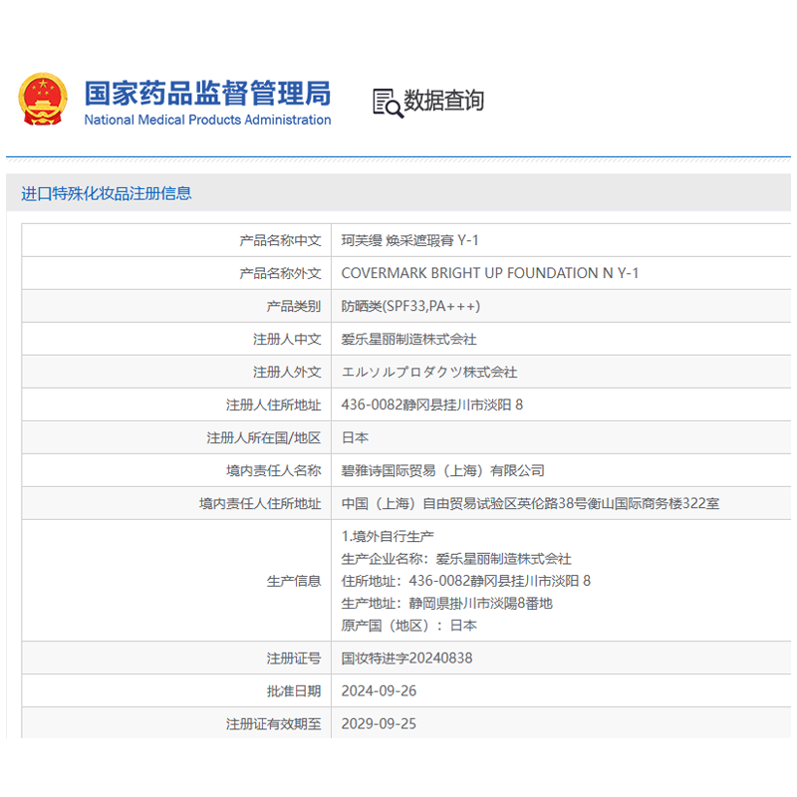The image size is (797, 797).
Task: Select 日本 in the 注册人所在国/地区 row
Action: click(355, 437)
